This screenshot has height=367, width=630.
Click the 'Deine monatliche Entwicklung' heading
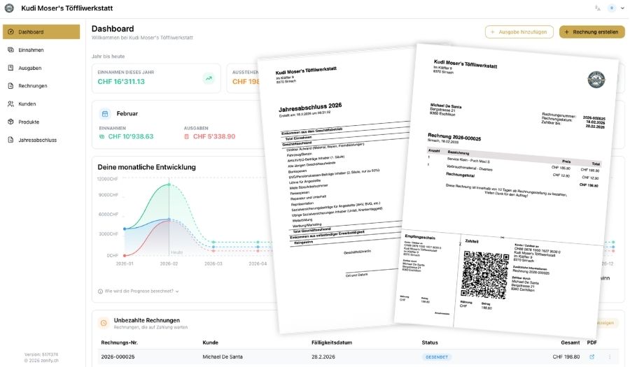147,167
